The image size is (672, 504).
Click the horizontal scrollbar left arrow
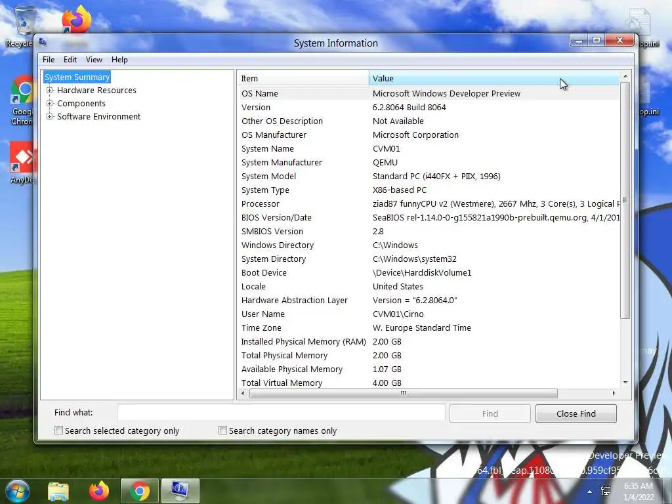coord(243,393)
